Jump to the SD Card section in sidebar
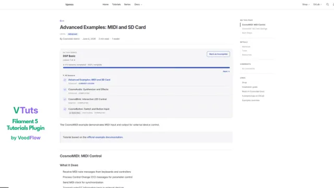 pyautogui.click(x=254, y=29)
